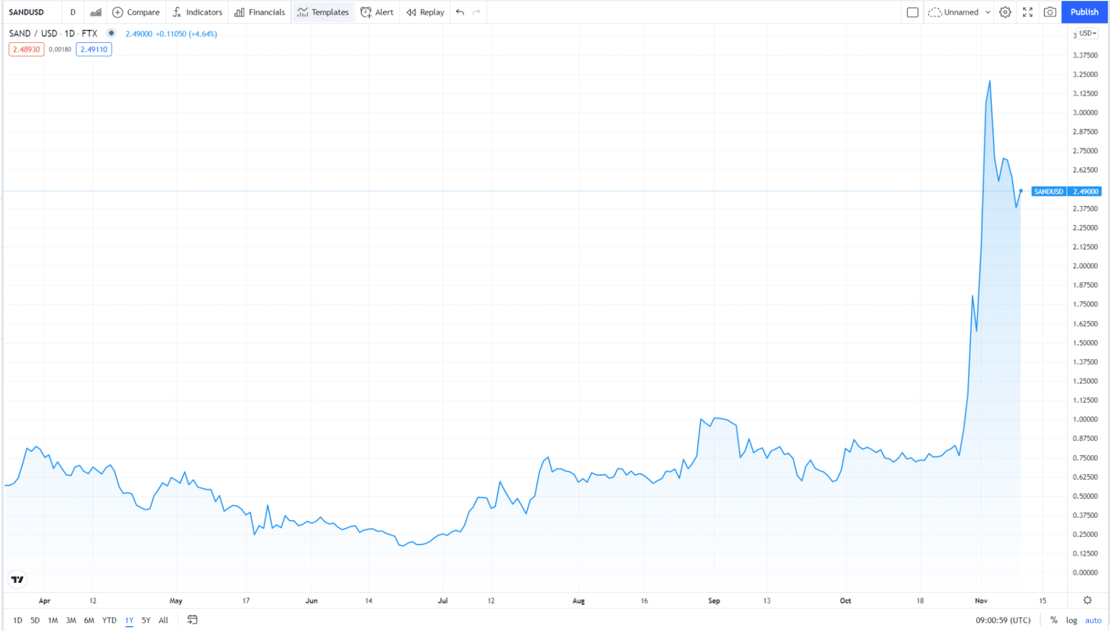Click the Compare button

(136, 12)
